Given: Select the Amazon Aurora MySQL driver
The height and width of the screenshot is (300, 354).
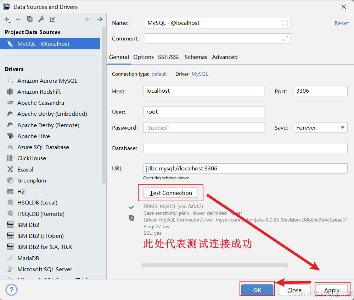Looking at the screenshot, I should click(47, 81).
